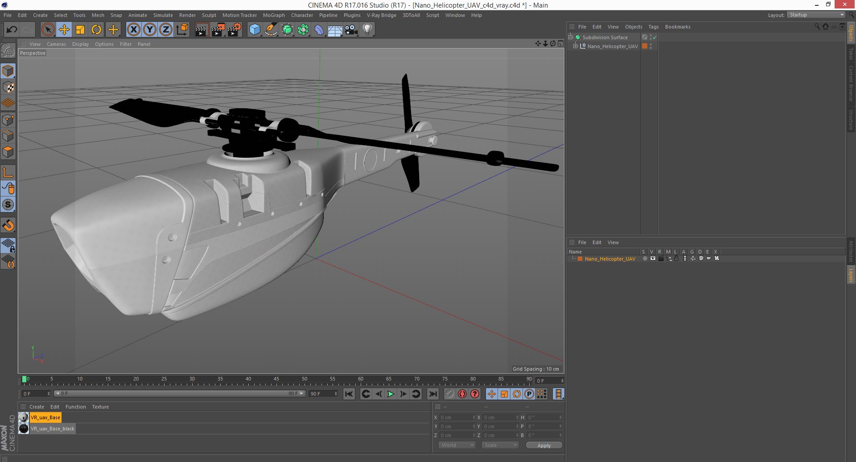Open the World coordinate system dropdown

457,445
